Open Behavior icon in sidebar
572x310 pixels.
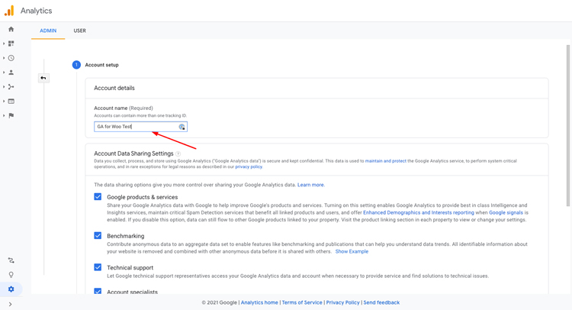click(x=11, y=101)
